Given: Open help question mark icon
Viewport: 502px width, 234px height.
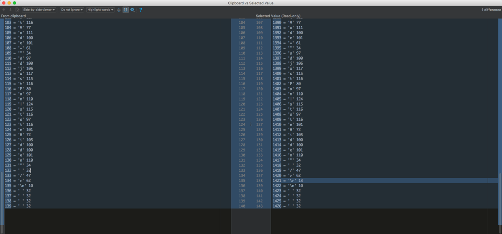Looking at the screenshot, I should (x=140, y=10).
